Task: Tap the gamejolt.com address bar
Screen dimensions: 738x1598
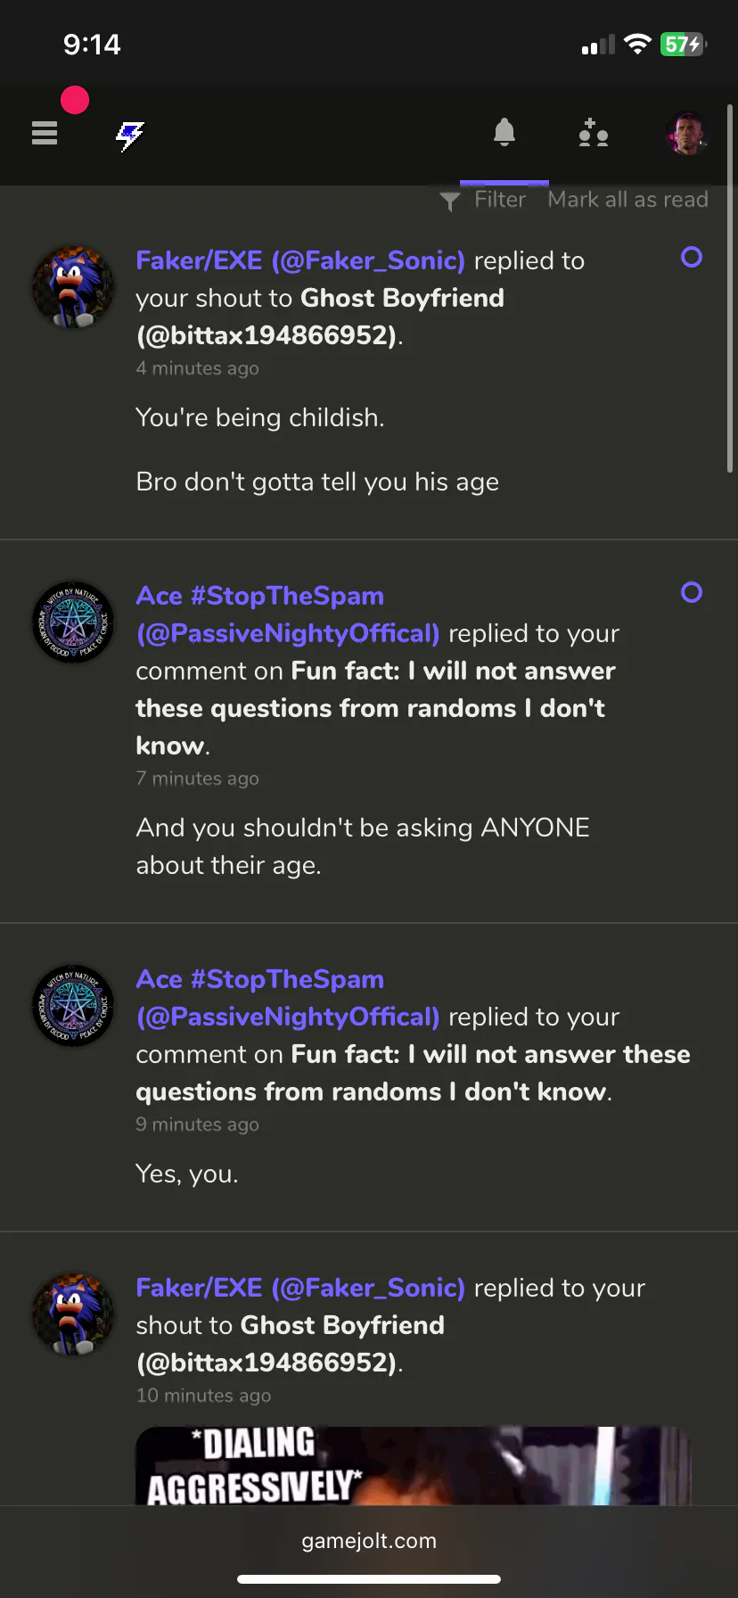Action: pos(369,1541)
